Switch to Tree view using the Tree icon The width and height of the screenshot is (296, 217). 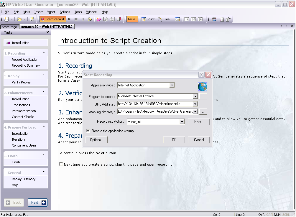164,19
